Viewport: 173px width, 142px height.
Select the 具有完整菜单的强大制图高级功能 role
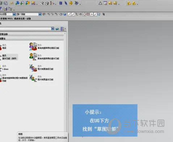(x=14, y=78)
